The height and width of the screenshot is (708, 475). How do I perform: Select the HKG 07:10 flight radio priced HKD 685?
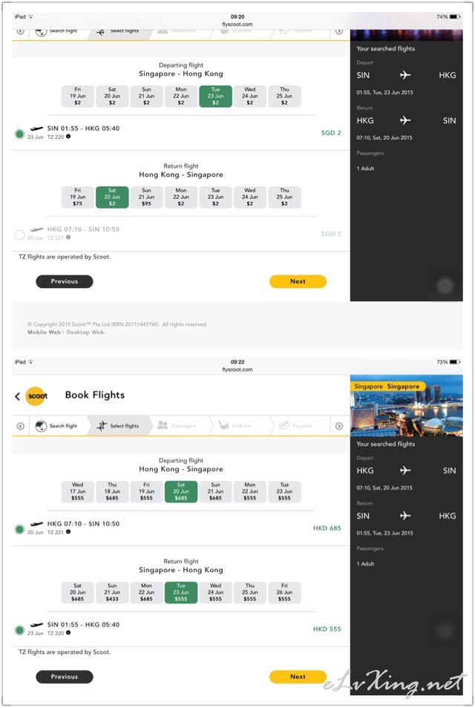(19, 529)
